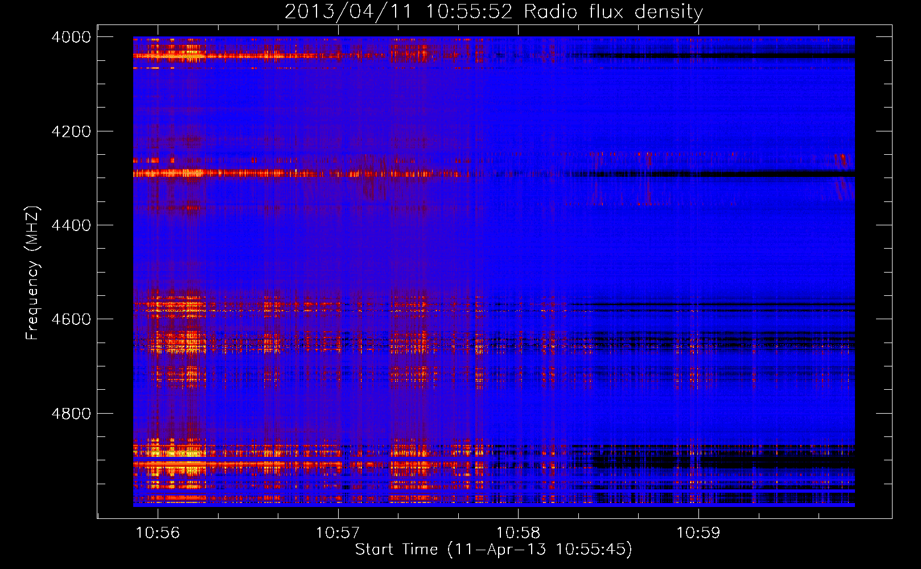The width and height of the screenshot is (921, 569).
Task: Click the 4200 frequency axis label
Action: click(x=71, y=131)
